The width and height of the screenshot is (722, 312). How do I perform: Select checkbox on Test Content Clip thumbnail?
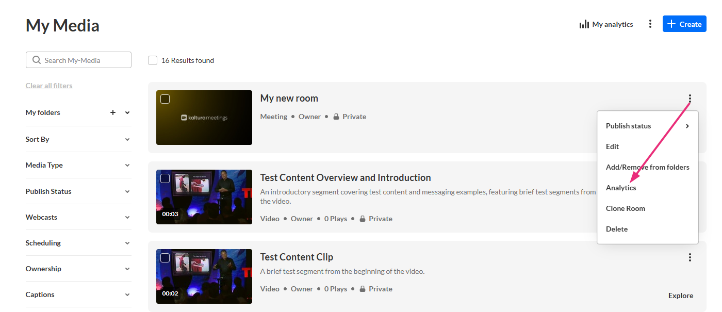pyautogui.click(x=165, y=258)
